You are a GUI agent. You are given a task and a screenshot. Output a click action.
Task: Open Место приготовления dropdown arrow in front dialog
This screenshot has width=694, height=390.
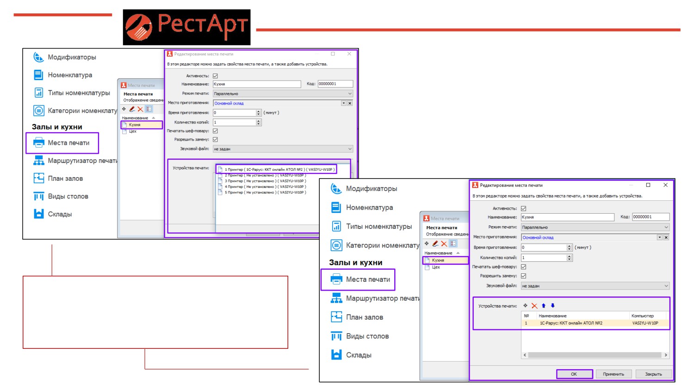[659, 237]
